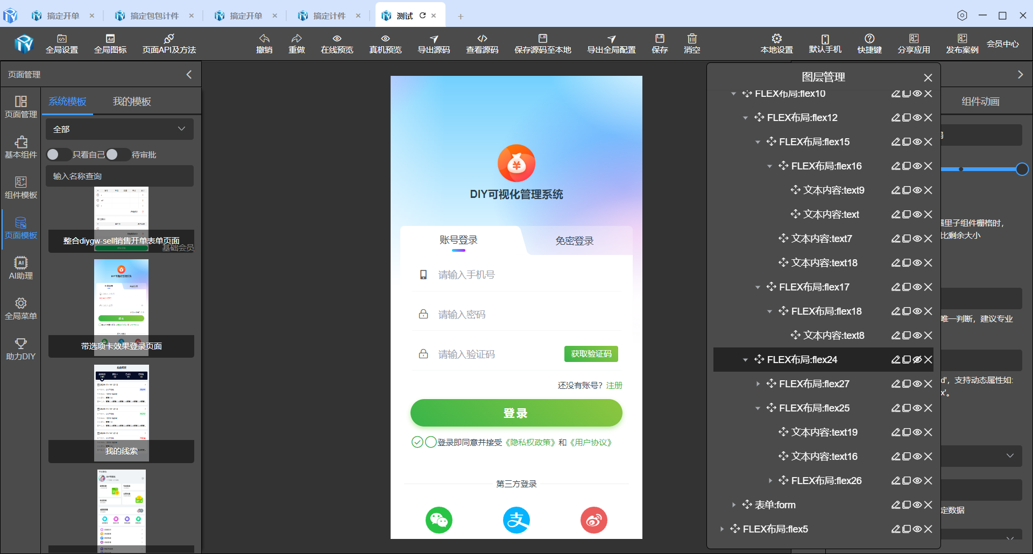Switch to the 免密登录 tab in preview
This screenshot has height=554, width=1033.
pyautogui.click(x=574, y=240)
